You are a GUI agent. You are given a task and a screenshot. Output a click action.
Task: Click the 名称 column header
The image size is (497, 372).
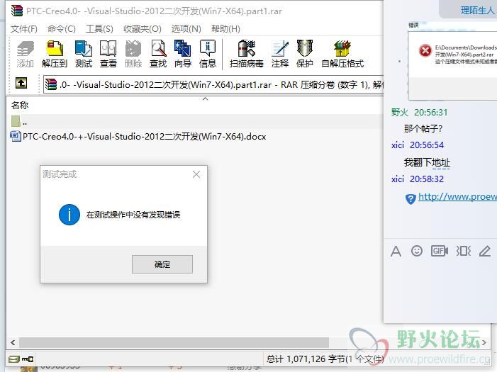pos(20,105)
